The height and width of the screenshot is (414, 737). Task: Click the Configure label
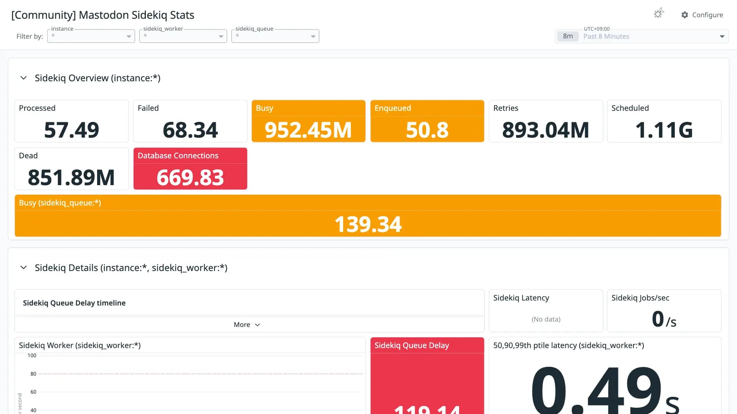pos(707,15)
